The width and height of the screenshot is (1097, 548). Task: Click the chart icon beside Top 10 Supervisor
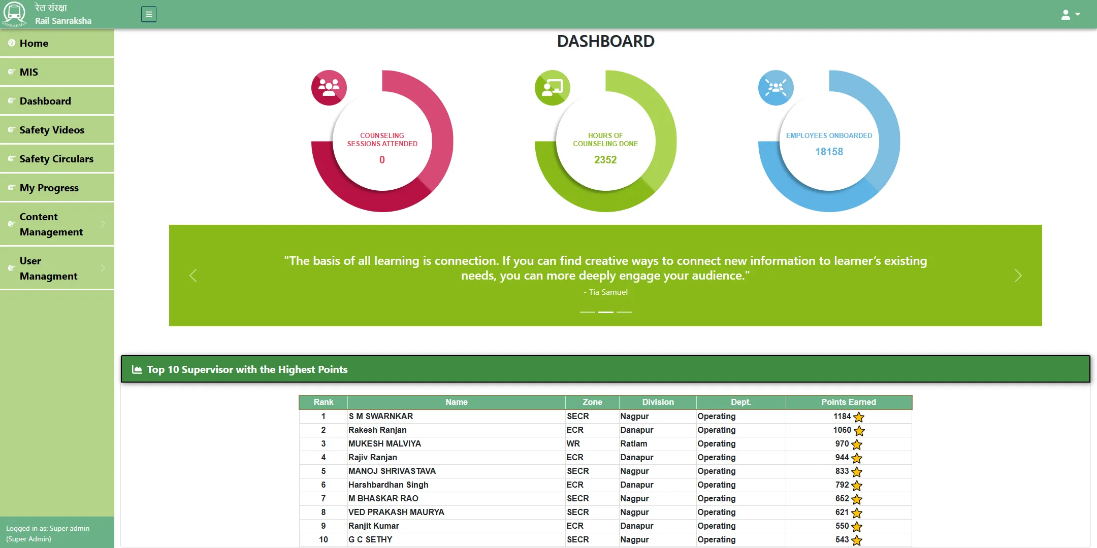(x=137, y=369)
